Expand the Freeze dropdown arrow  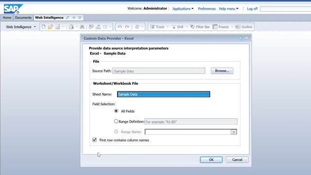click(x=232, y=27)
